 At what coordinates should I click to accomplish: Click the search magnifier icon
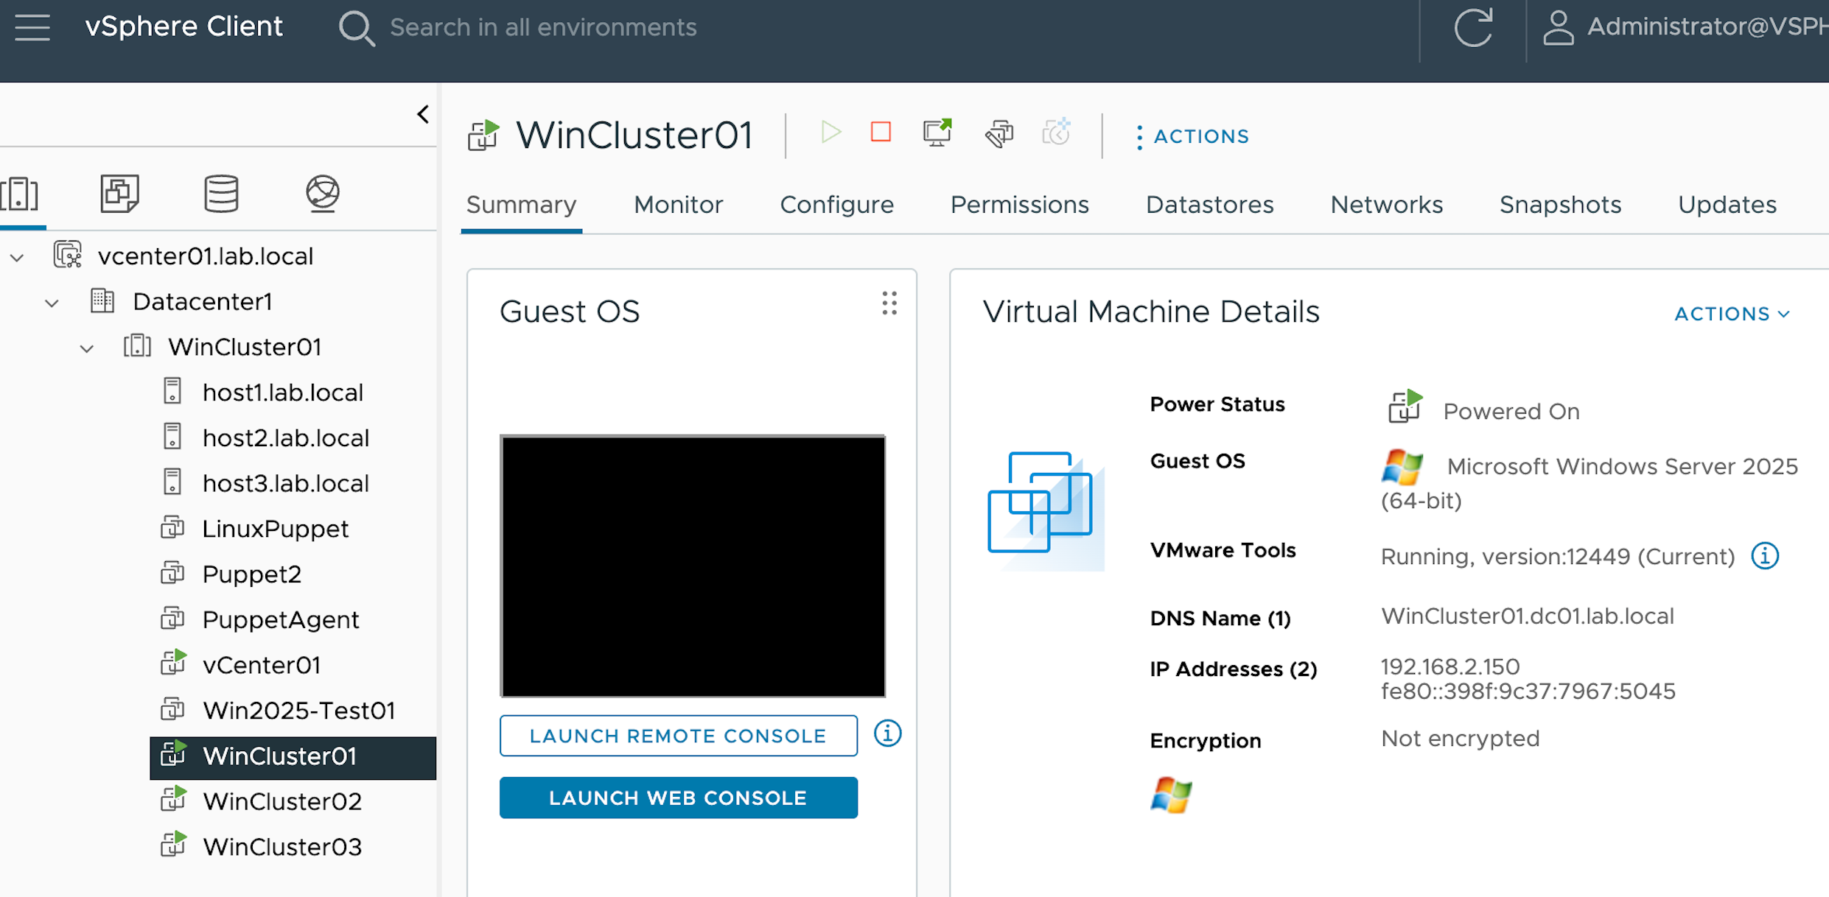(x=357, y=28)
